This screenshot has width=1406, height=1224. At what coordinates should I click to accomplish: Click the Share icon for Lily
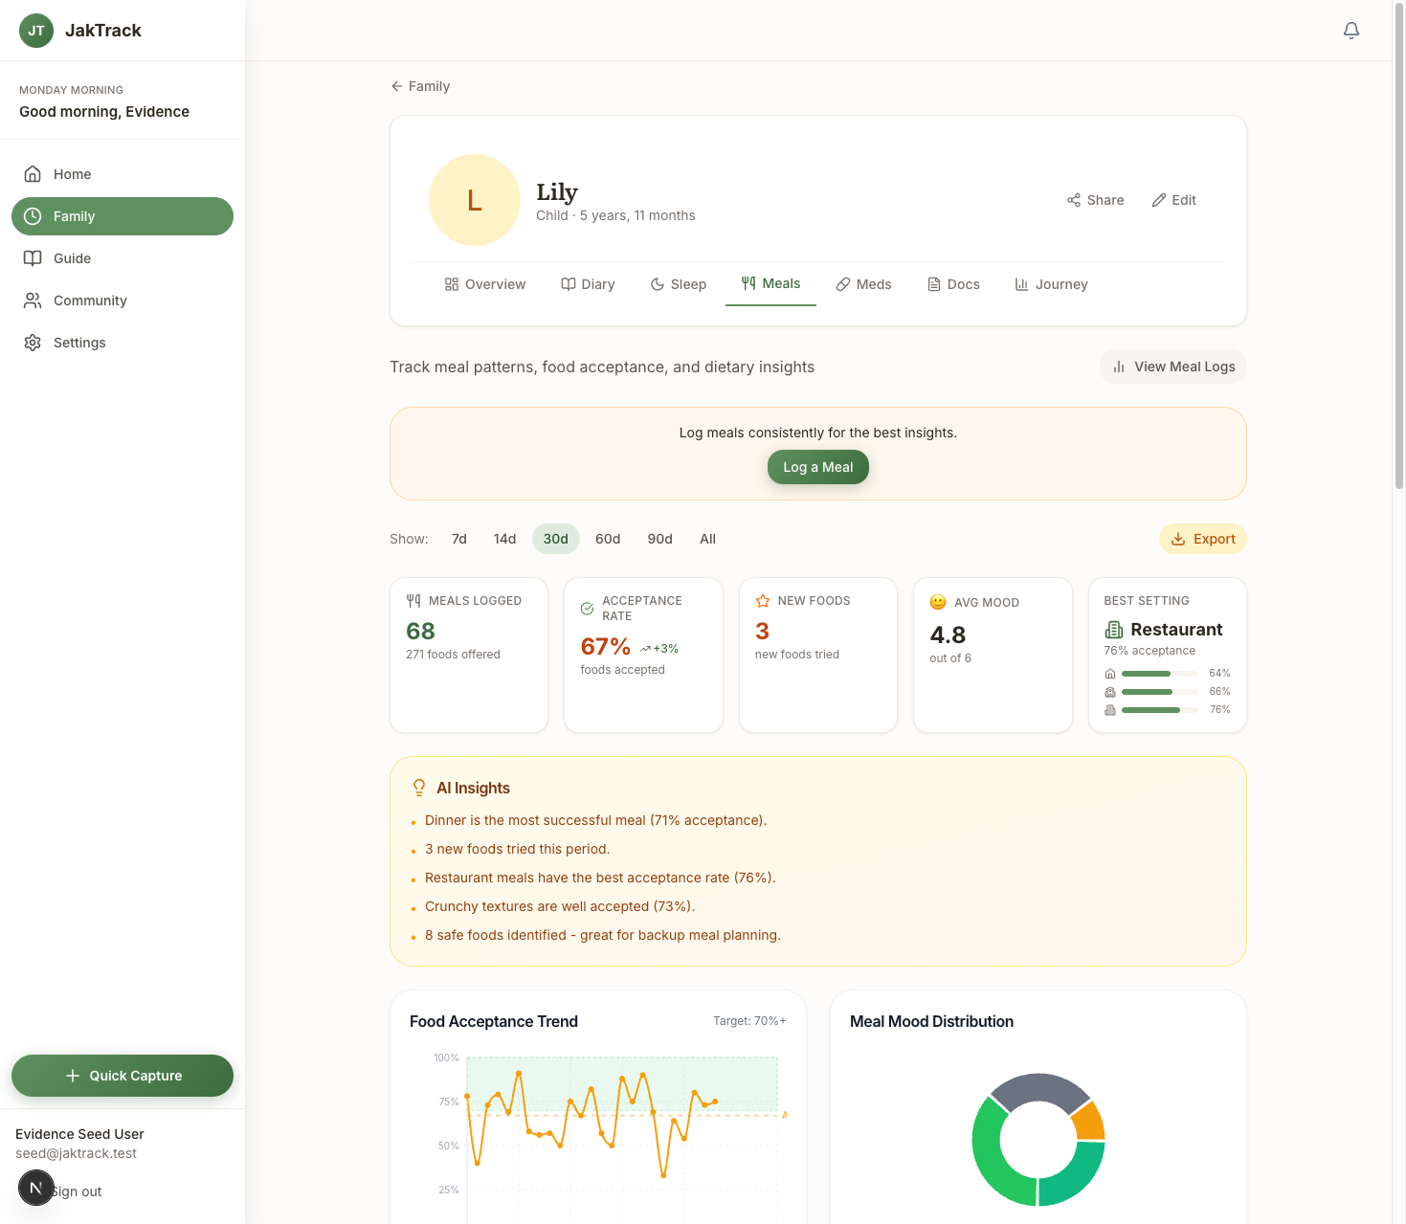click(x=1074, y=200)
